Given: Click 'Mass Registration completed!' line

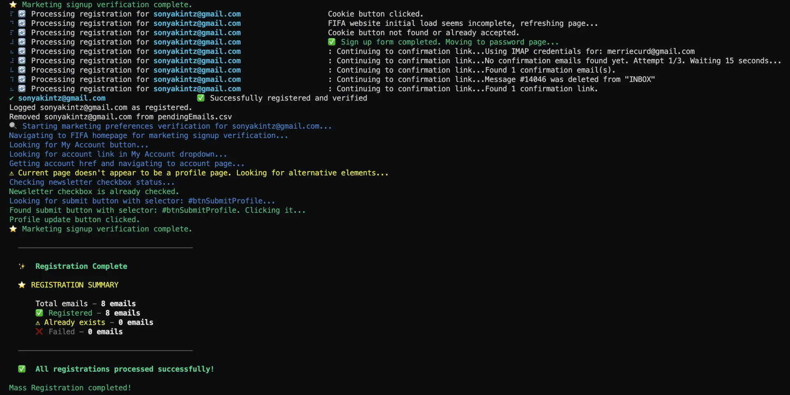Looking at the screenshot, I should (x=70, y=388).
